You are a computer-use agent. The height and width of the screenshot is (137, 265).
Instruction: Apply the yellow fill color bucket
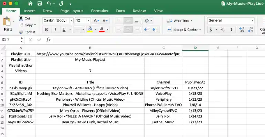coord(90,30)
